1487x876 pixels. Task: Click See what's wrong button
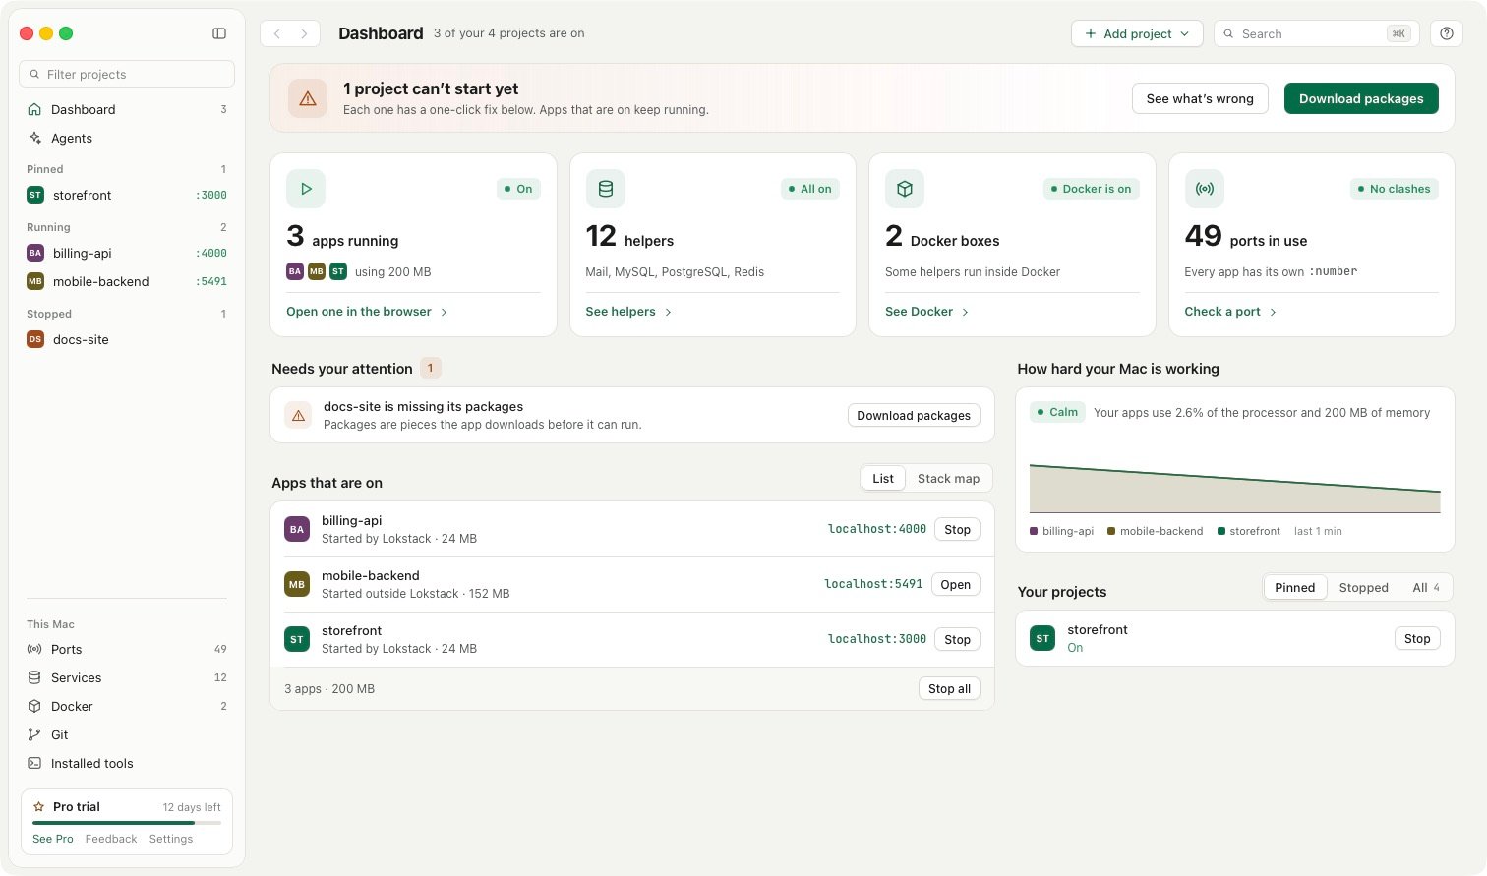click(x=1200, y=98)
